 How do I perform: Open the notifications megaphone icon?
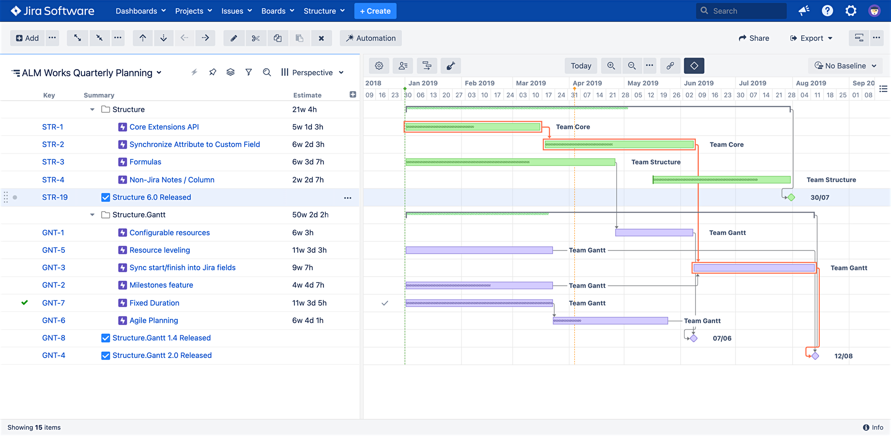804,11
